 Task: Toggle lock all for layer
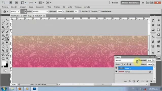[x=130, y=64]
